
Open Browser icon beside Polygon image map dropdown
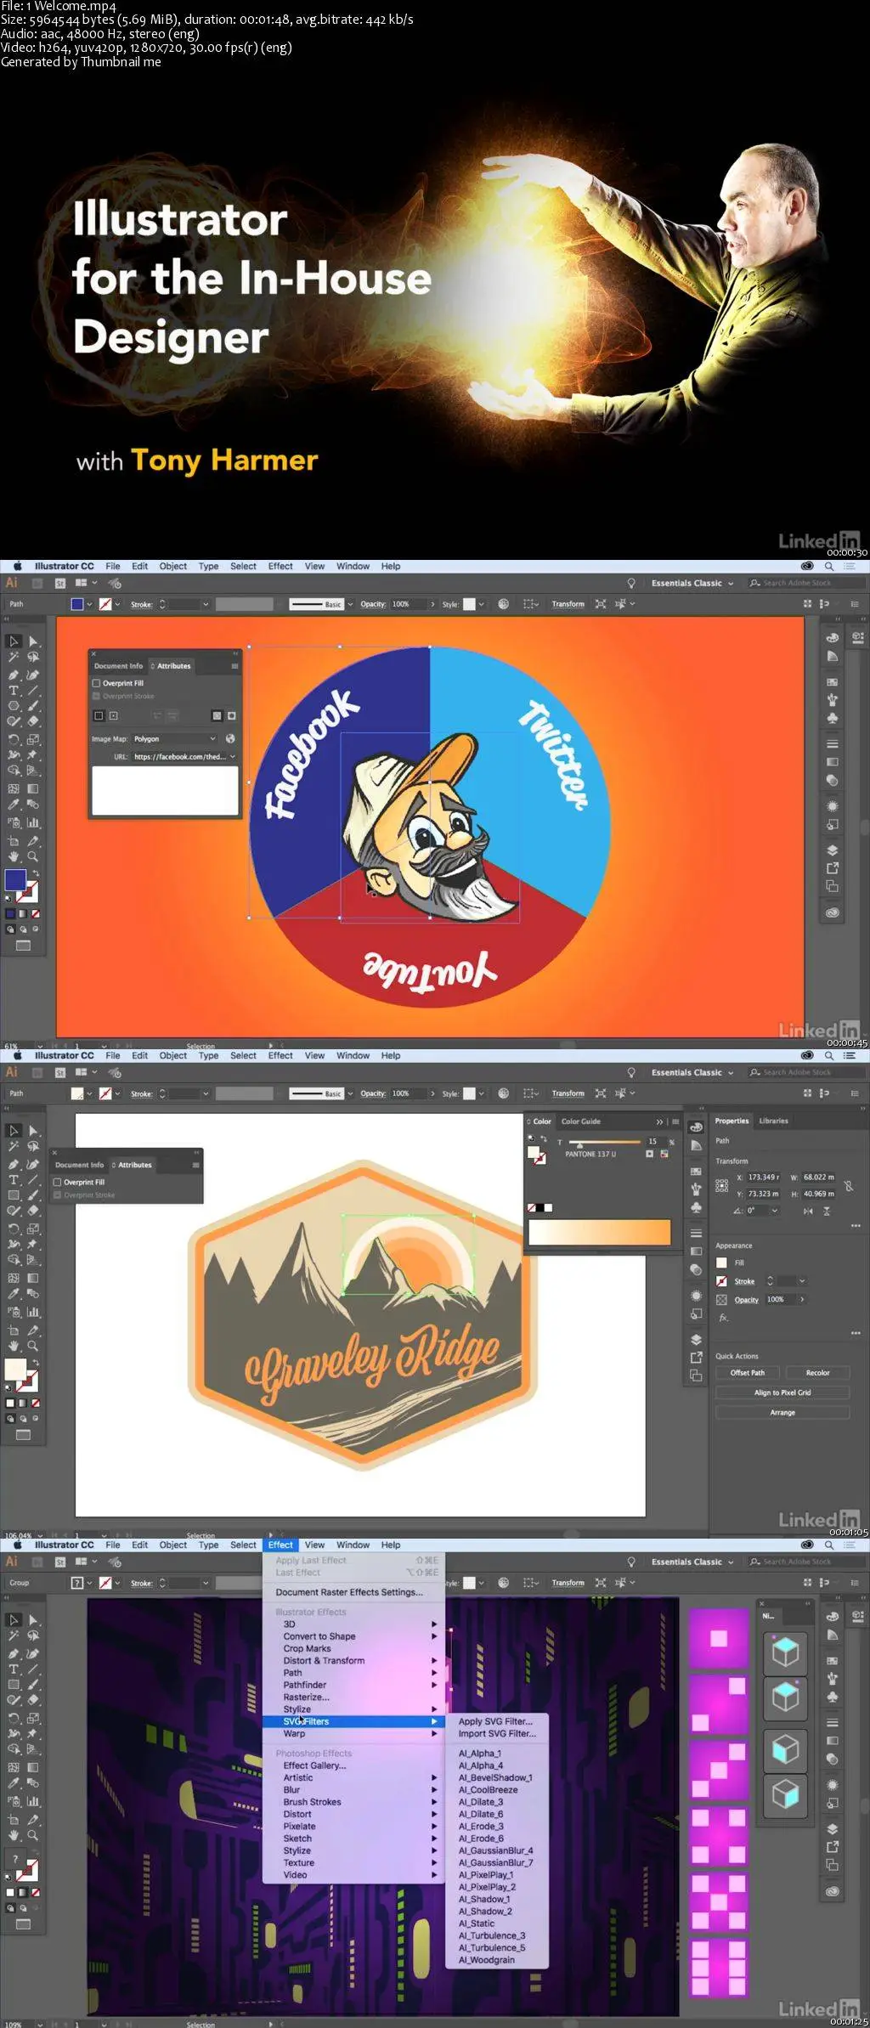coord(230,738)
